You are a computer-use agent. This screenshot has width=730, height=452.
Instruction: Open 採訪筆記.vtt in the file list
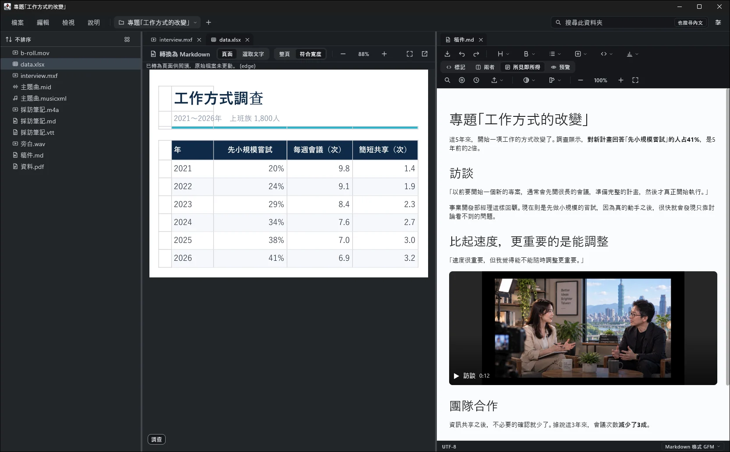[71, 132]
